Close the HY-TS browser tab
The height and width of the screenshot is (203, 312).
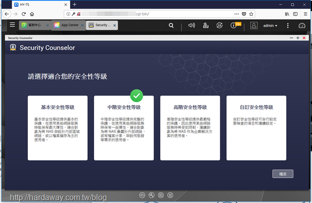(x=66, y=4)
